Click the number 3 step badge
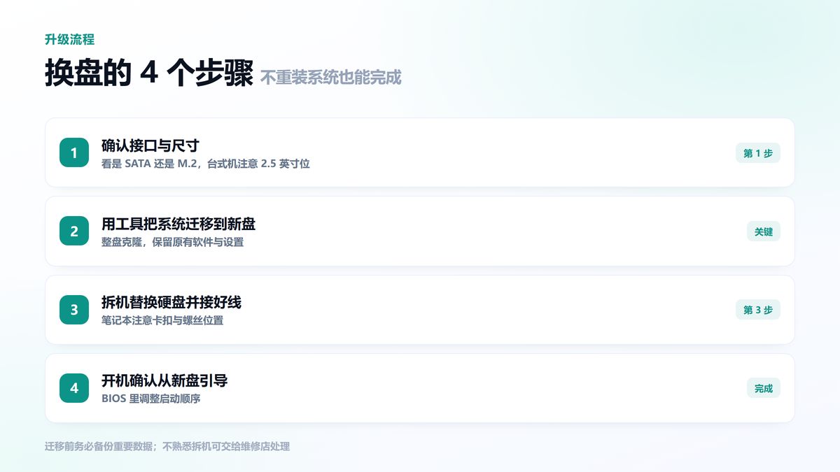 coord(74,310)
